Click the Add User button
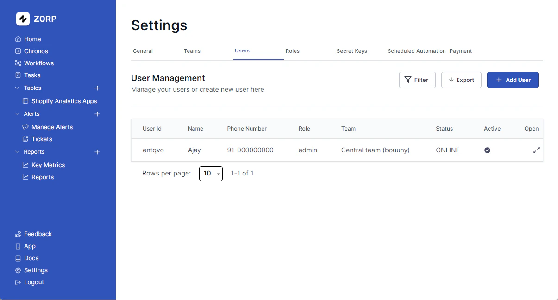The image size is (558, 300). tap(513, 80)
